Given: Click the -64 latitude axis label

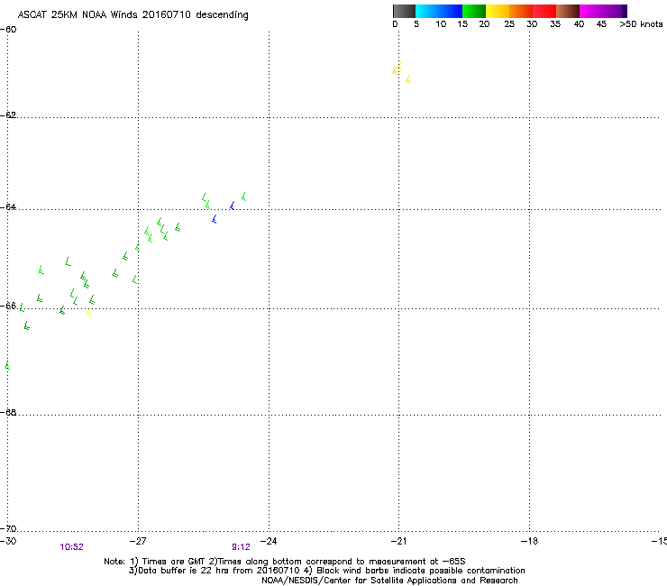Looking at the screenshot, I should tap(8, 207).
